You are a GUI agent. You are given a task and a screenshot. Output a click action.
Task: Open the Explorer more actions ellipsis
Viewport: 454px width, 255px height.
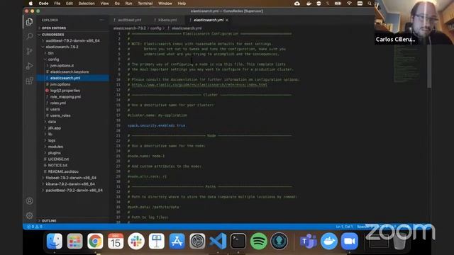coord(101,20)
